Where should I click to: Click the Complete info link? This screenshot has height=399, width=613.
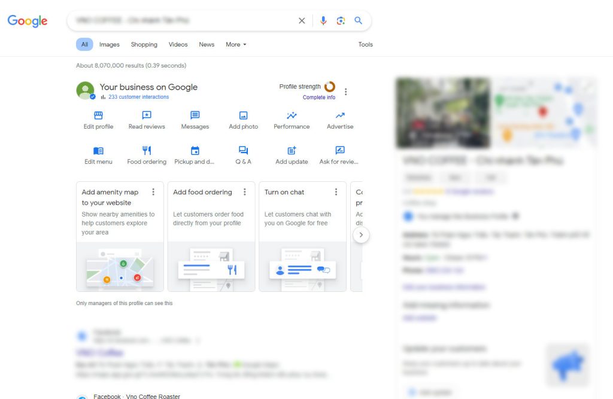click(x=318, y=98)
